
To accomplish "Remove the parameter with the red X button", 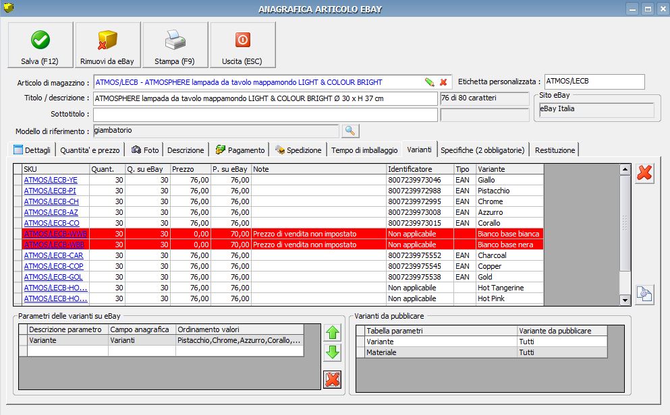I will [x=333, y=379].
